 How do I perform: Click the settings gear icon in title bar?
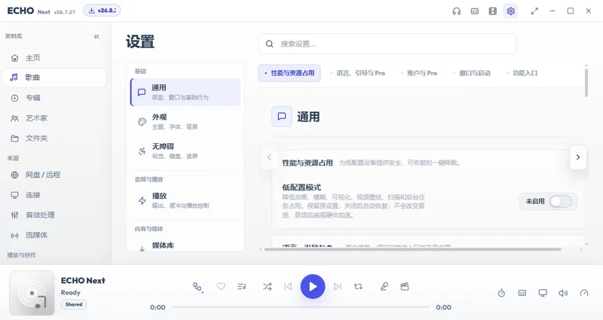click(511, 11)
